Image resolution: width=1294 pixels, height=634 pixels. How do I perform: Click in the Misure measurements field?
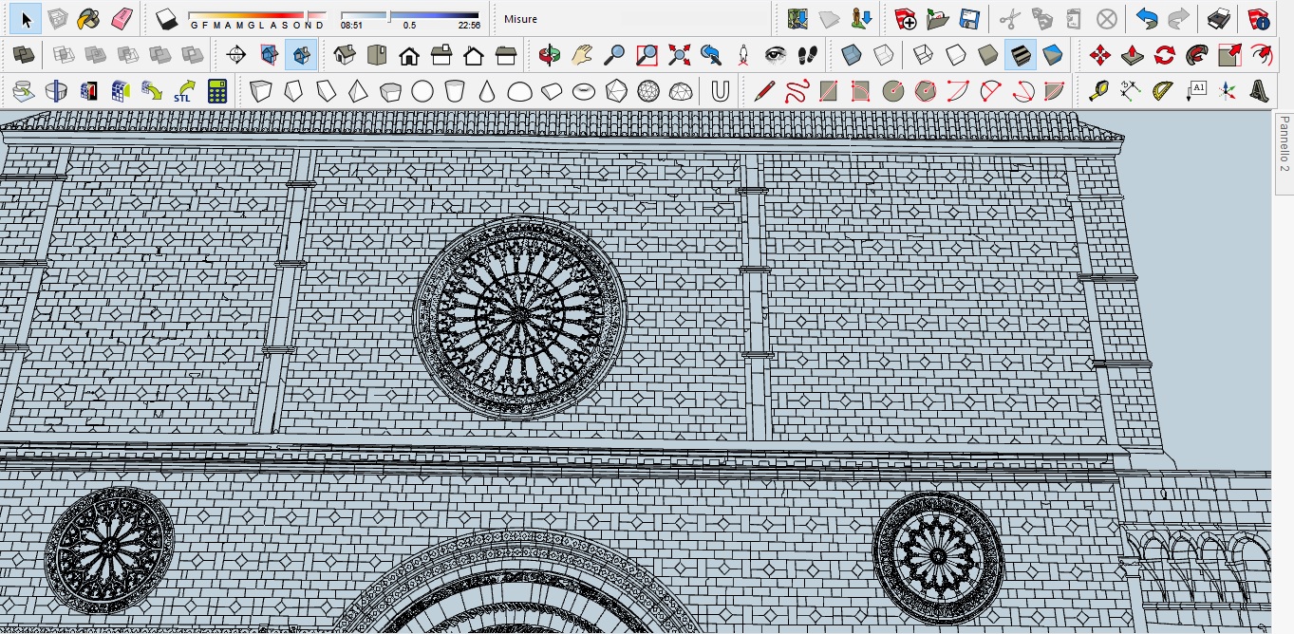pos(634,19)
